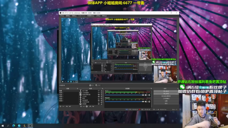Viewport: 228px width, 128px height.
Task: Toggle the lock of the bottom source
Action: [101, 104]
